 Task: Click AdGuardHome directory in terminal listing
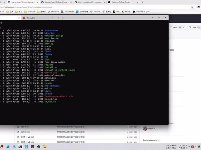(51, 30)
